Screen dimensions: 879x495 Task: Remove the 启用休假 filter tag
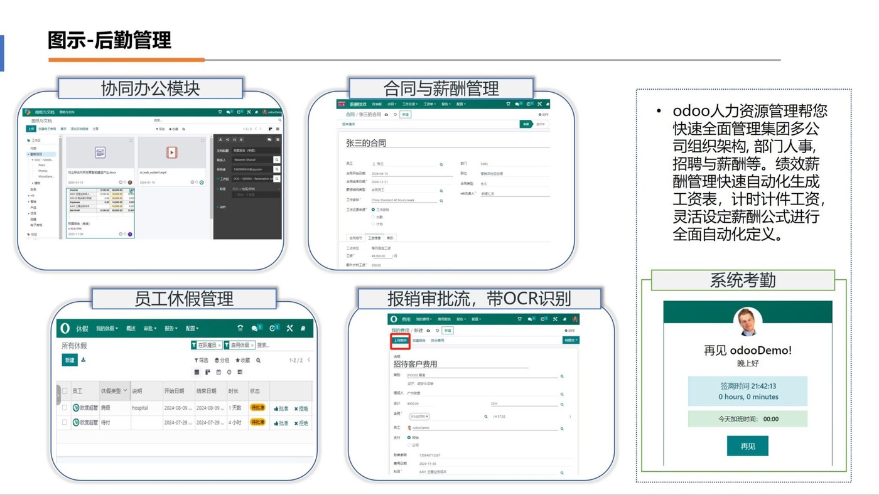pyautogui.click(x=252, y=346)
